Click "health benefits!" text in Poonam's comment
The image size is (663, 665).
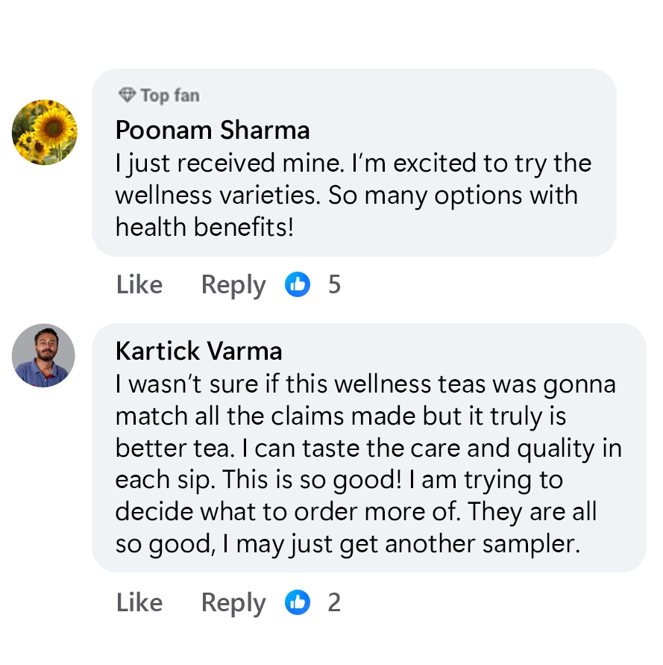tap(204, 227)
